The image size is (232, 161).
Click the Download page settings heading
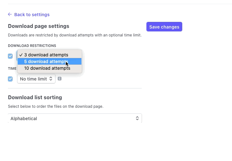[x=38, y=26]
